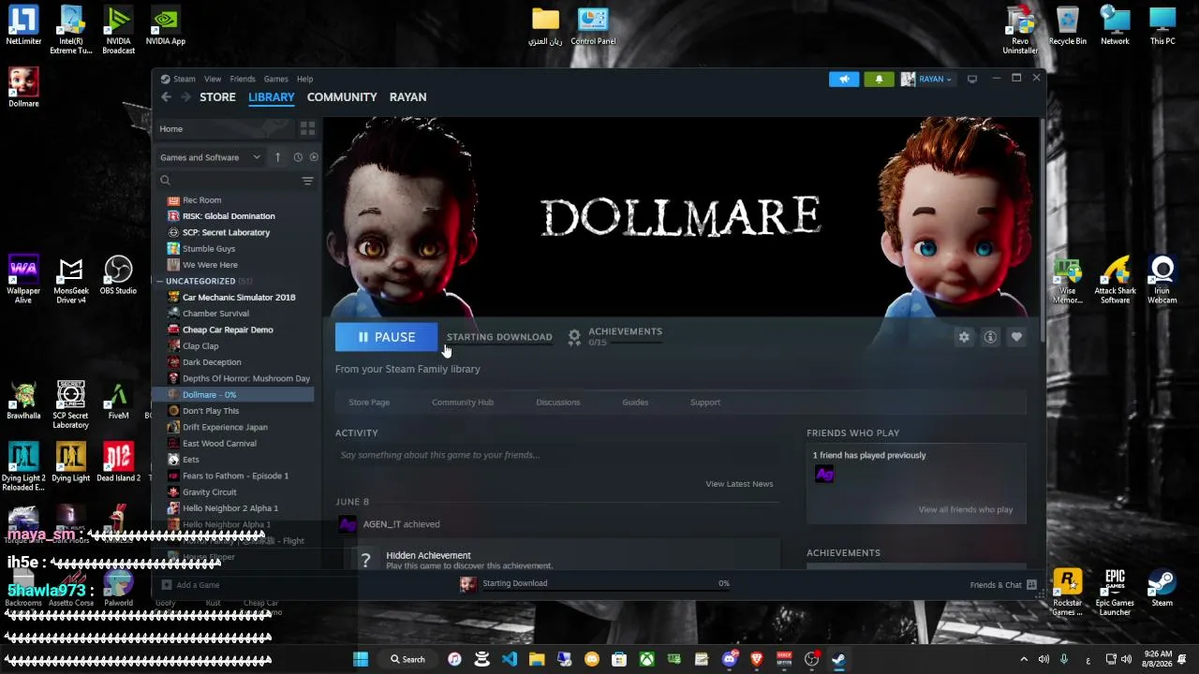
Task: Click View all friends who play
Action: click(x=966, y=509)
